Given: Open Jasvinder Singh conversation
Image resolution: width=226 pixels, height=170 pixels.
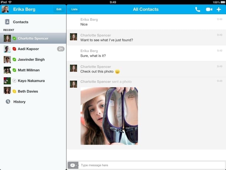Looking at the screenshot, I should click(31, 60).
